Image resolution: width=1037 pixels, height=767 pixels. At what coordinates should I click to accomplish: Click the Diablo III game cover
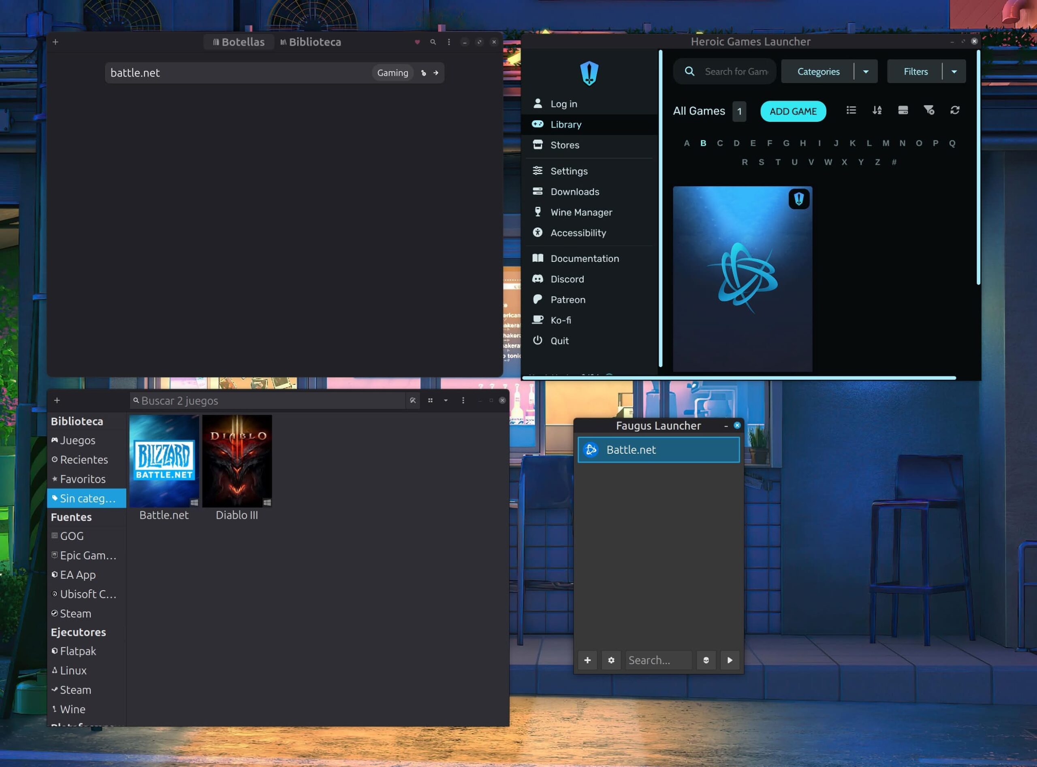point(237,460)
